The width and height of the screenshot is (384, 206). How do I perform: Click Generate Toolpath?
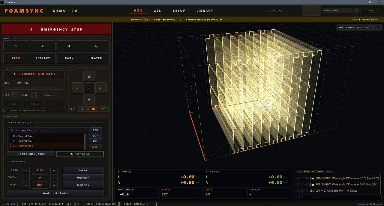(x=34, y=74)
